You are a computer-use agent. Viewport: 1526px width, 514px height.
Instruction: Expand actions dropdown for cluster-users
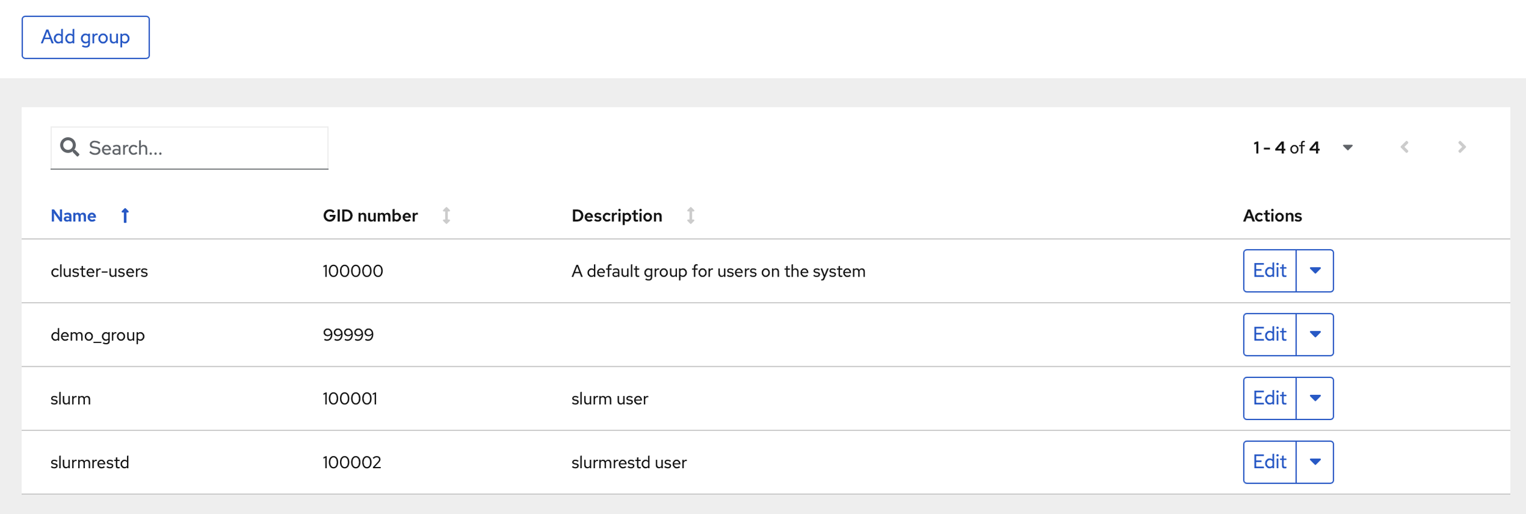(x=1315, y=270)
